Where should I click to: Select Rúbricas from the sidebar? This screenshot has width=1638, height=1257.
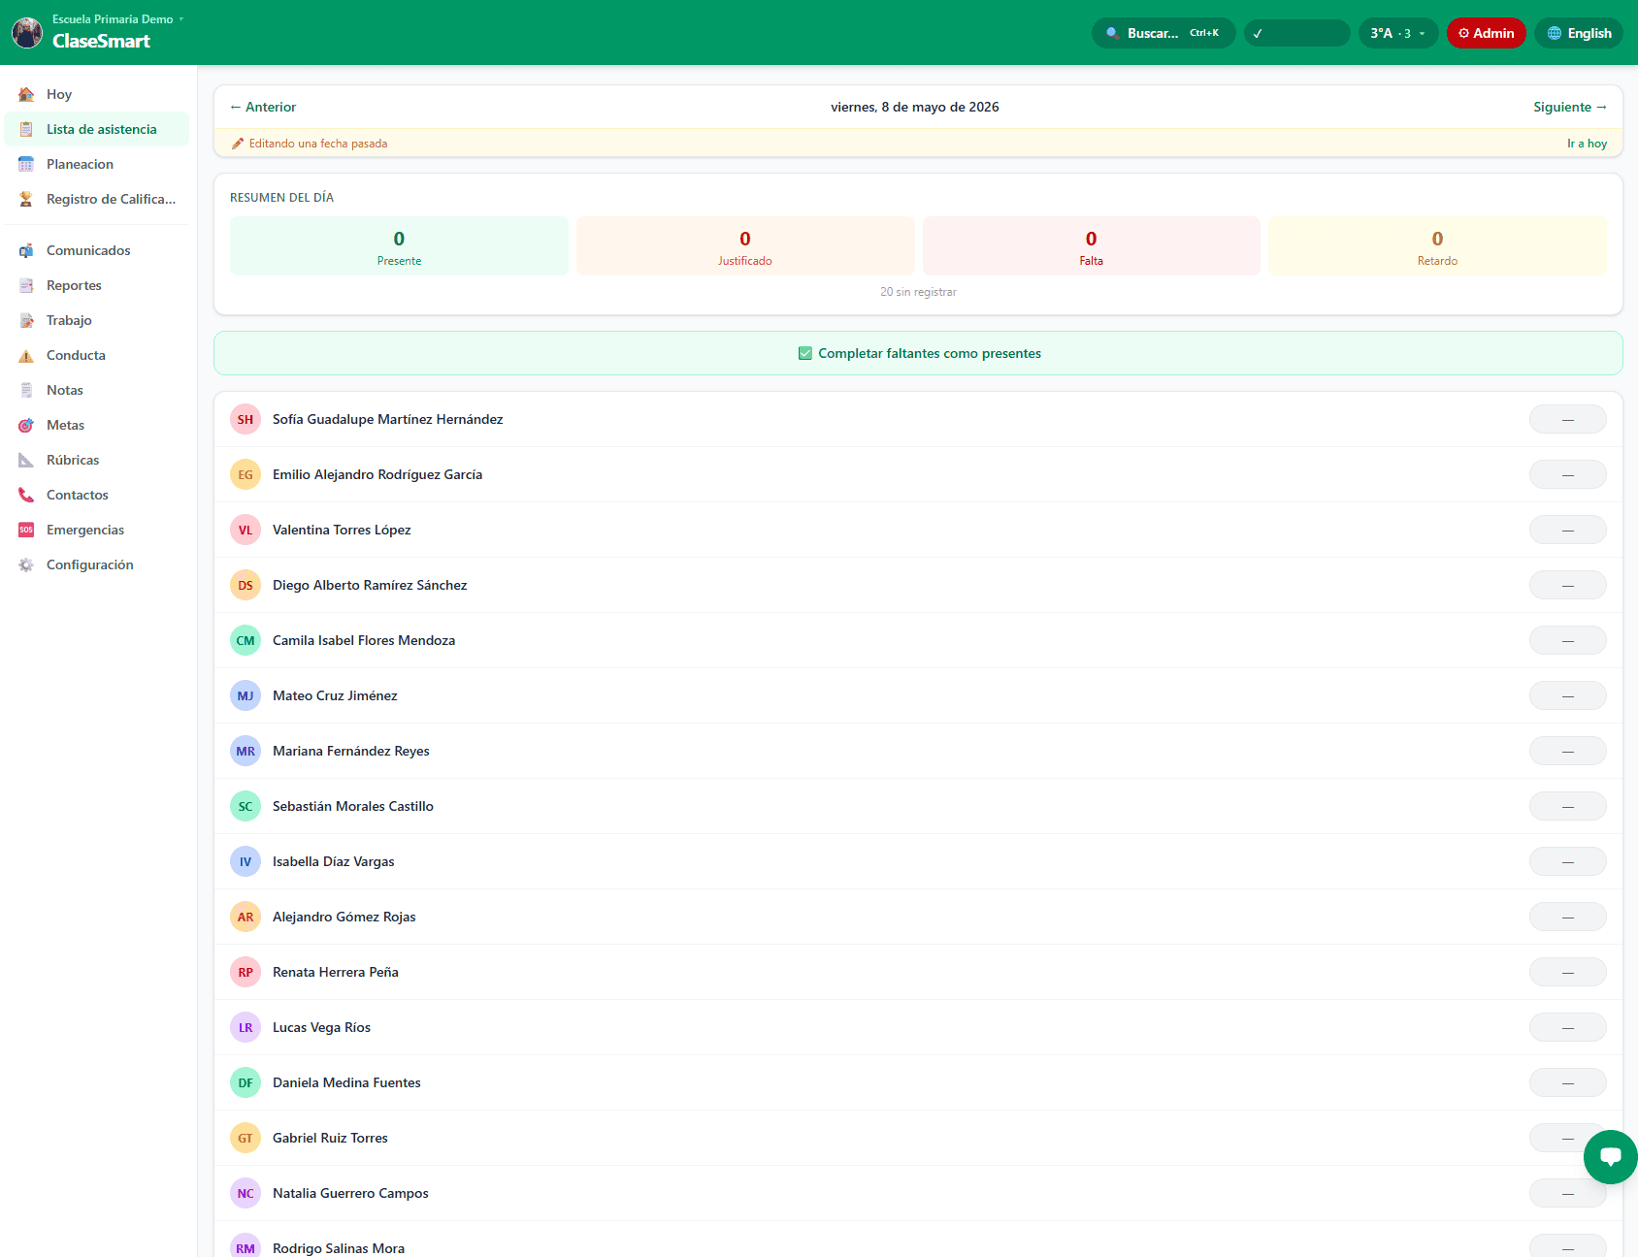pyautogui.click(x=97, y=460)
